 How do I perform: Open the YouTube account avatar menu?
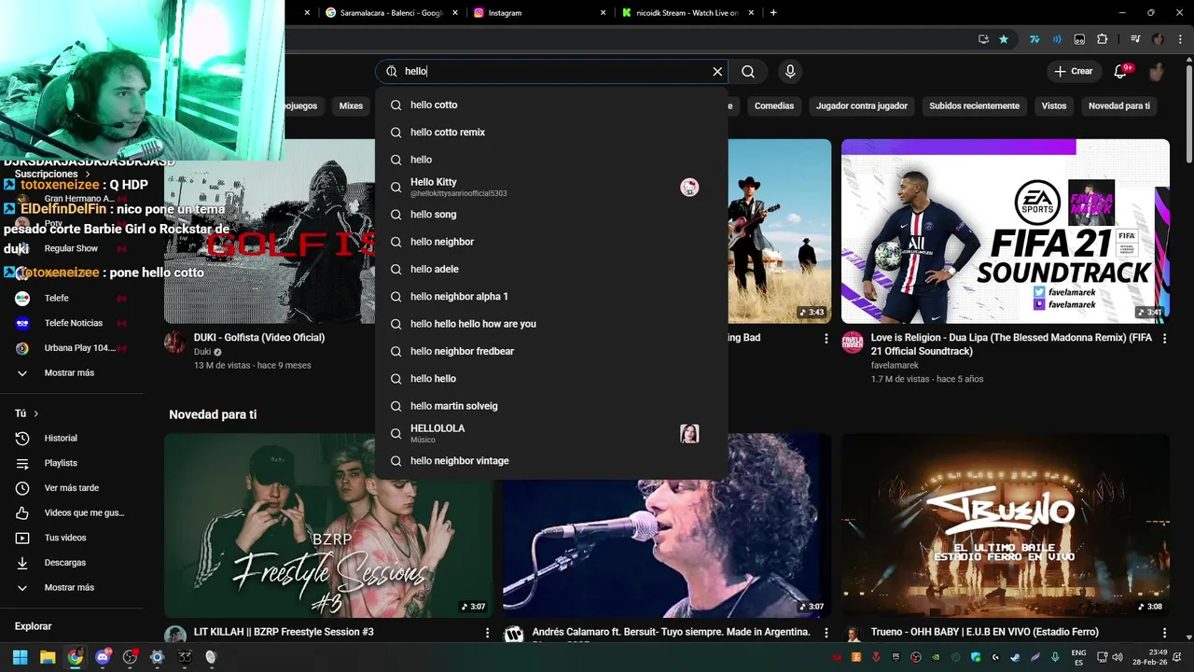[x=1157, y=71]
